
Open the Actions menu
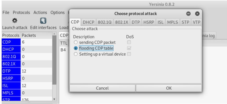(x=40, y=13)
